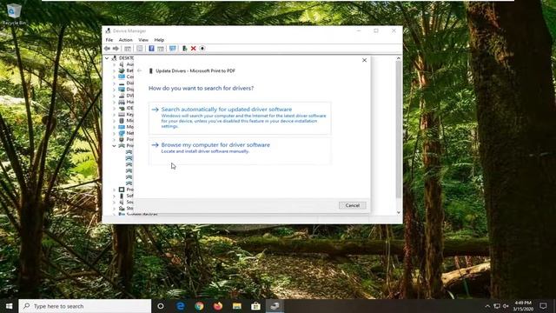Open the taskbar clock and date
556x313 pixels.
click(523, 306)
